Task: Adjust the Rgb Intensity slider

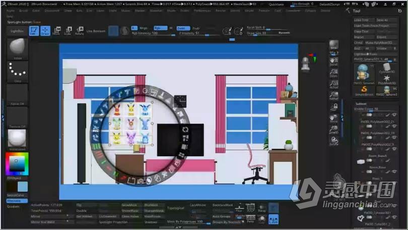Action: [x=154, y=33]
